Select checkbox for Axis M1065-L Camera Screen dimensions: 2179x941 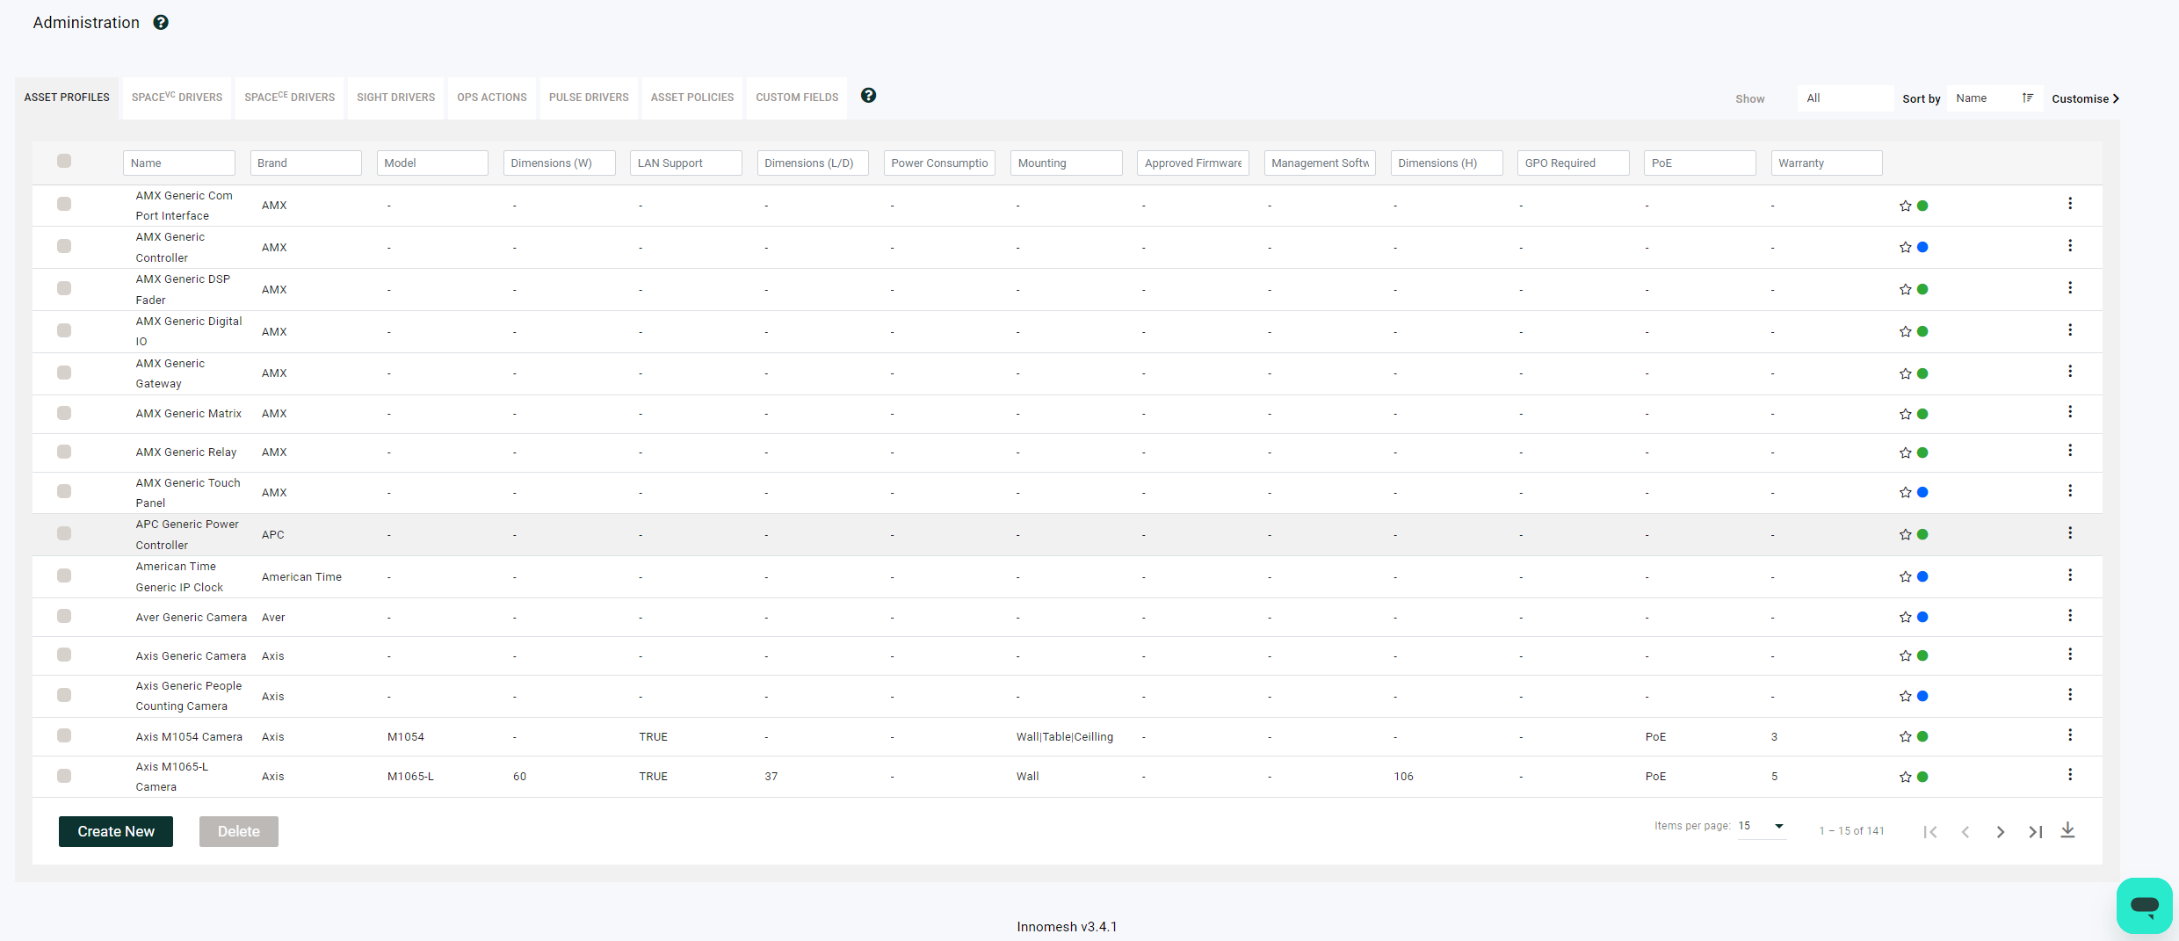tap(64, 776)
